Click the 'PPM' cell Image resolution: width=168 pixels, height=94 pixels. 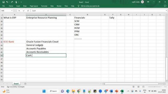87,31
